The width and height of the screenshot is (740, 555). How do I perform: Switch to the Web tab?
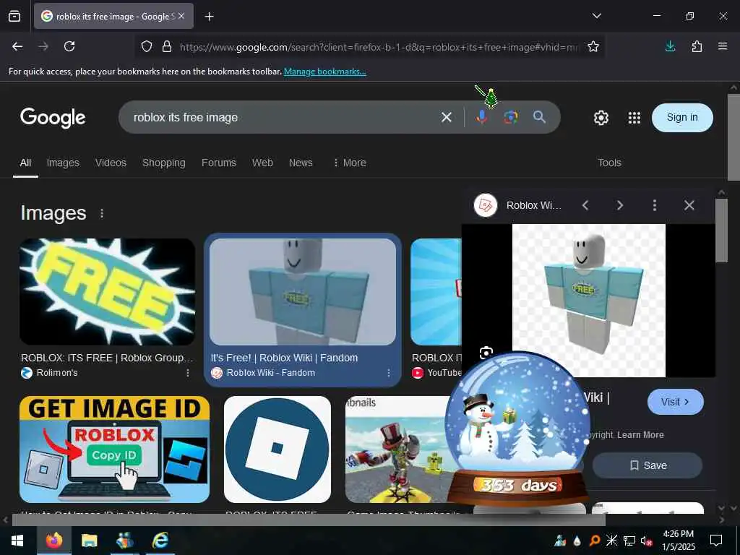(x=262, y=163)
